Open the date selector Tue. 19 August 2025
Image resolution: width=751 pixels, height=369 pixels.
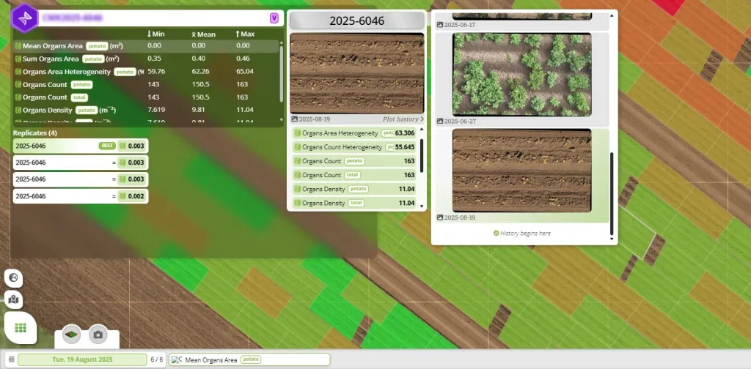[82, 359]
